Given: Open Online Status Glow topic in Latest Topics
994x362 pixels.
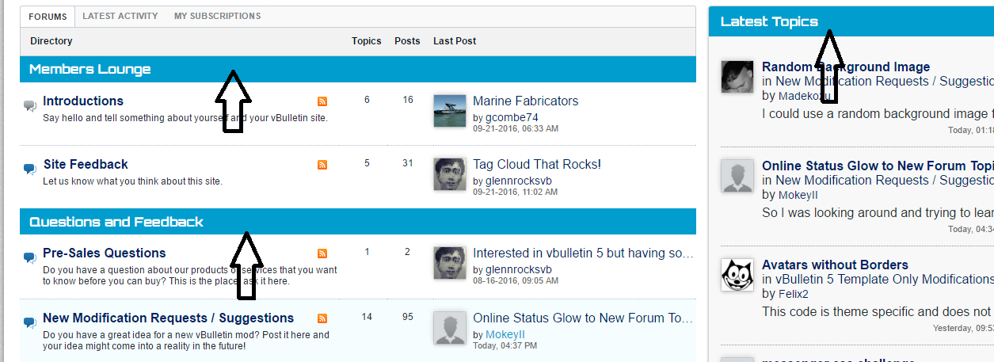Looking at the screenshot, I should click(878, 166).
